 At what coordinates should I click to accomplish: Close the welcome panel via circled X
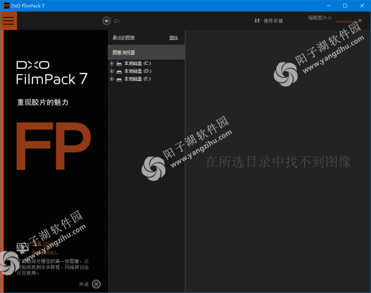96,284
